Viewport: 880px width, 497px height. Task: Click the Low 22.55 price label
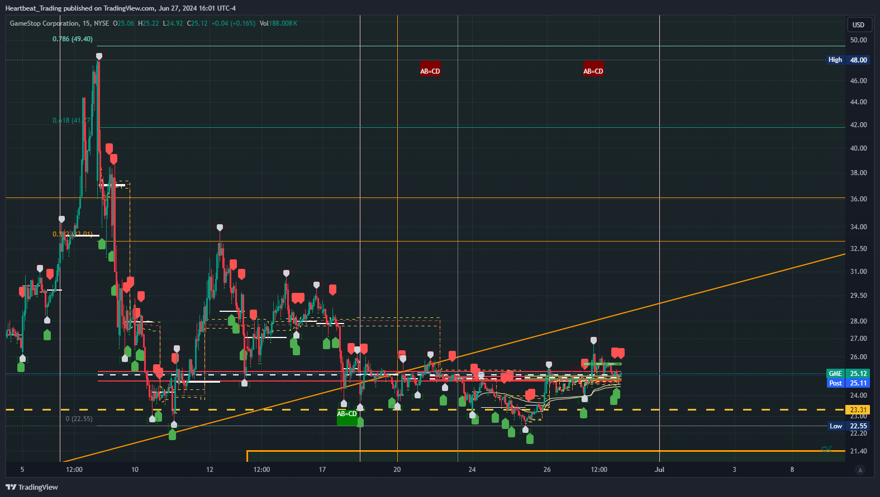click(848, 426)
